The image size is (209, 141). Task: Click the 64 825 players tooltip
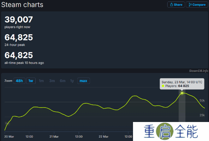(x=182, y=84)
